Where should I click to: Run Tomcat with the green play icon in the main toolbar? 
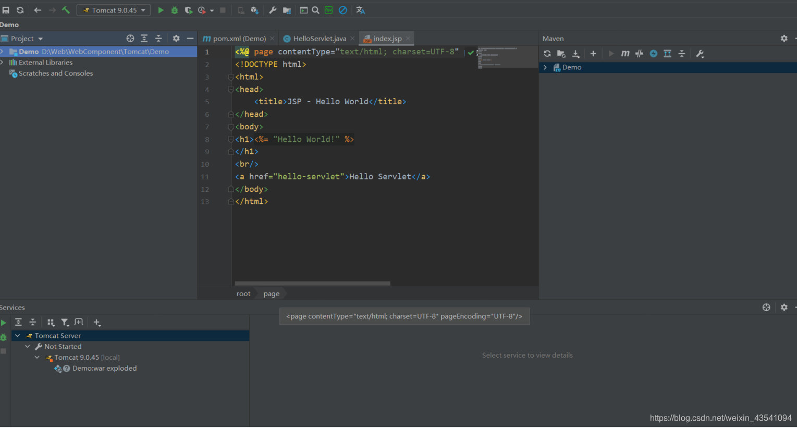click(x=161, y=10)
